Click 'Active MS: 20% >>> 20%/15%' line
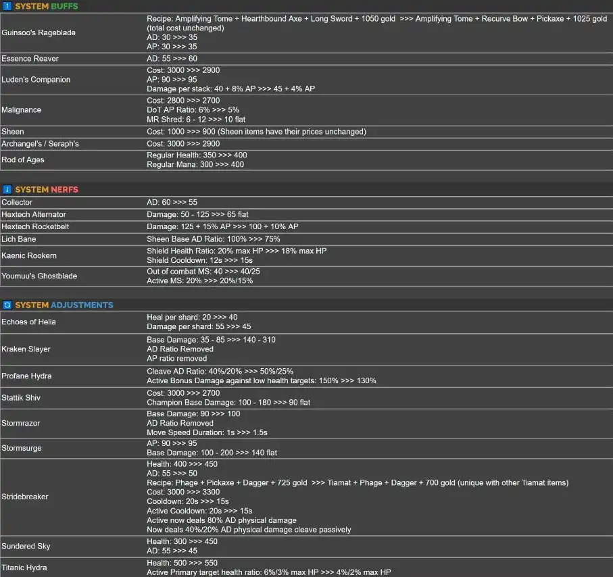613x577 pixels. click(x=200, y=280)
